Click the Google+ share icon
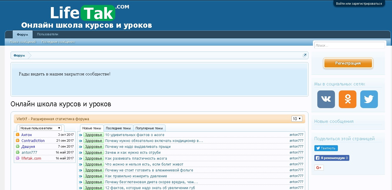 (x=319, y=168)
